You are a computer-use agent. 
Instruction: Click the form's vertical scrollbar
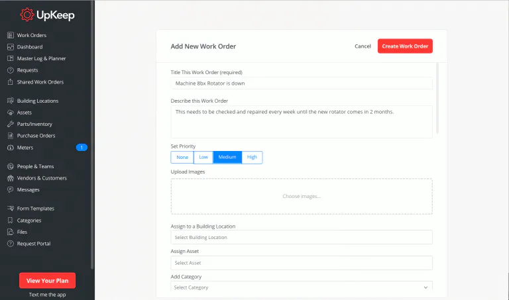click(x=438, y=99)
